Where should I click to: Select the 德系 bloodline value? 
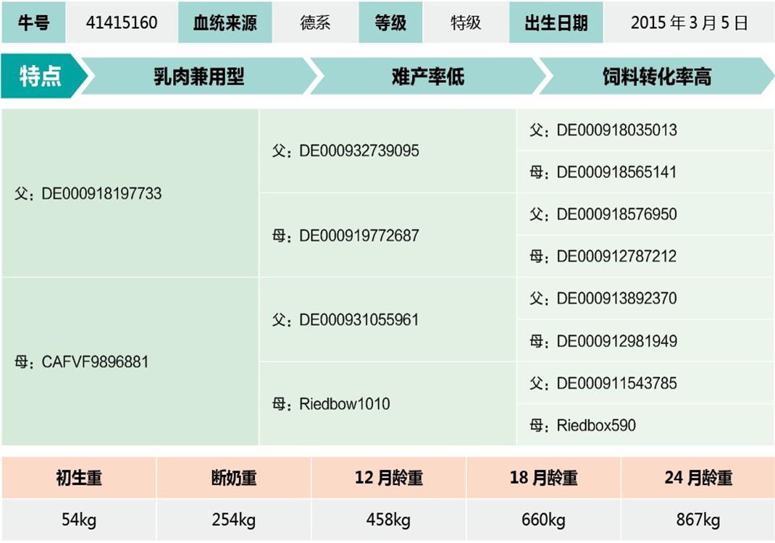click(x=315, y=22)
